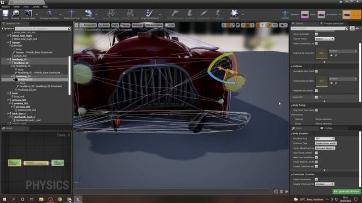Click the record button below viewport

coord(276,192)
